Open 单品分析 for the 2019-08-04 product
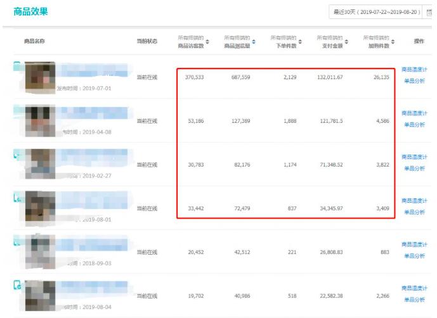The height and width of the screenshot is (318, 437). tap(414, 300)
